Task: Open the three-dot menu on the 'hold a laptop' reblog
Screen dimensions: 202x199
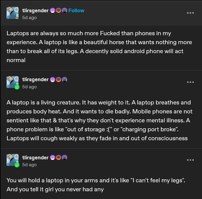Action: [190, 160]
